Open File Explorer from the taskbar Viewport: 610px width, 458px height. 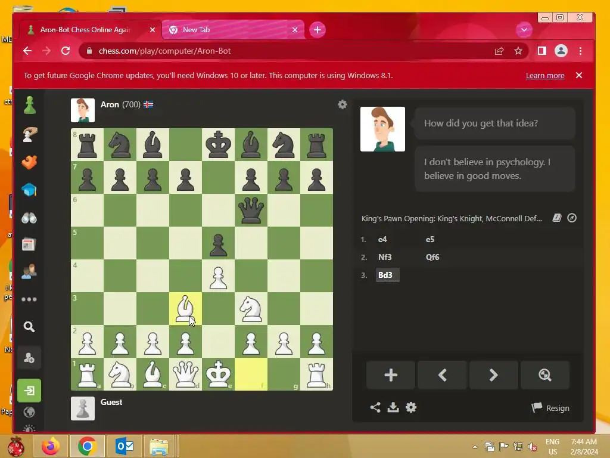pyautogui.click(x=159, y=446)
